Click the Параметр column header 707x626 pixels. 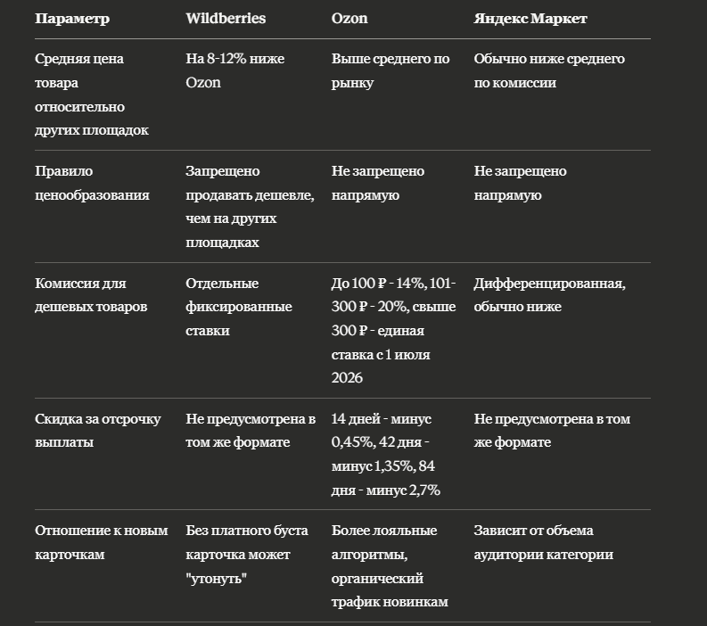[x=72, y=19]
